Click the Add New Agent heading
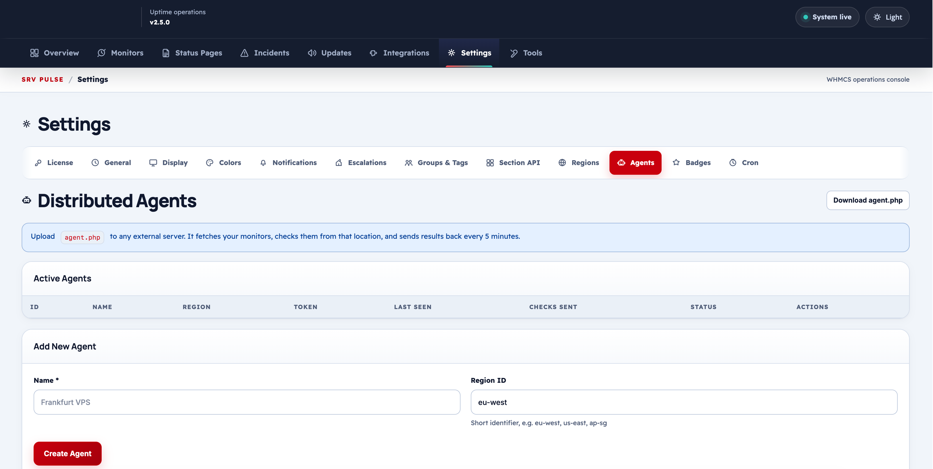 pos(65,346)
